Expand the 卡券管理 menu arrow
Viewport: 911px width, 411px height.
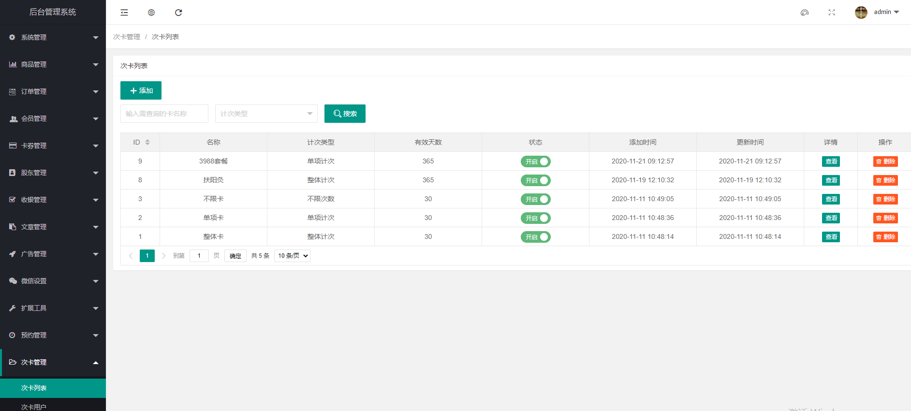tap(96, 146)
